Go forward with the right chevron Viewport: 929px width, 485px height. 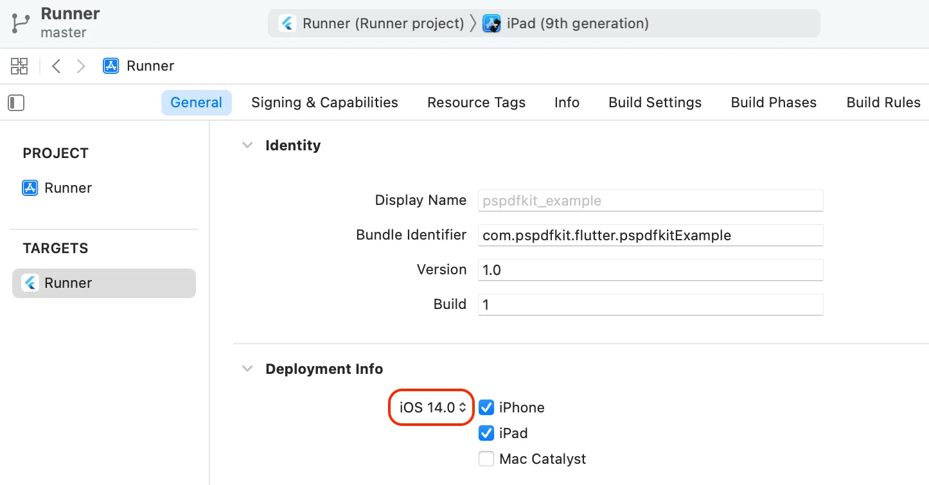81,66
